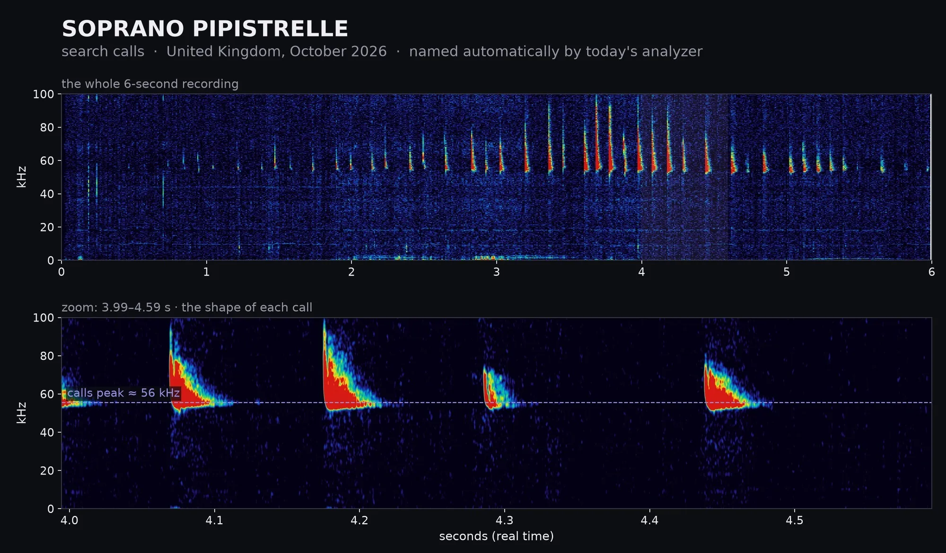Image resolution: width=946 pixels, height=553 pixels.
Task: Click the 6 tick label under the full recording
Action: (x=931, y=272)
